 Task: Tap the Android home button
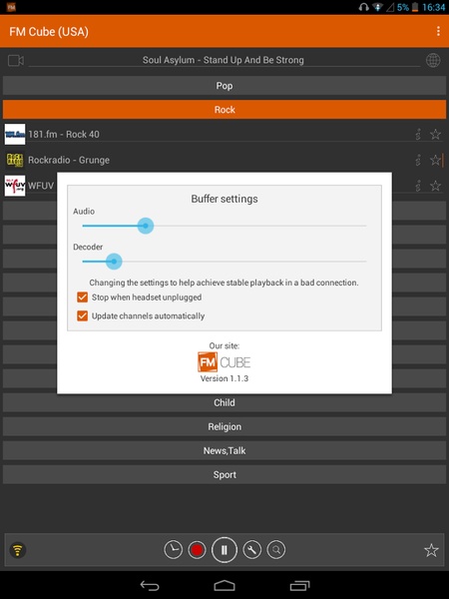pyautogui.click(x=224, y=585)
